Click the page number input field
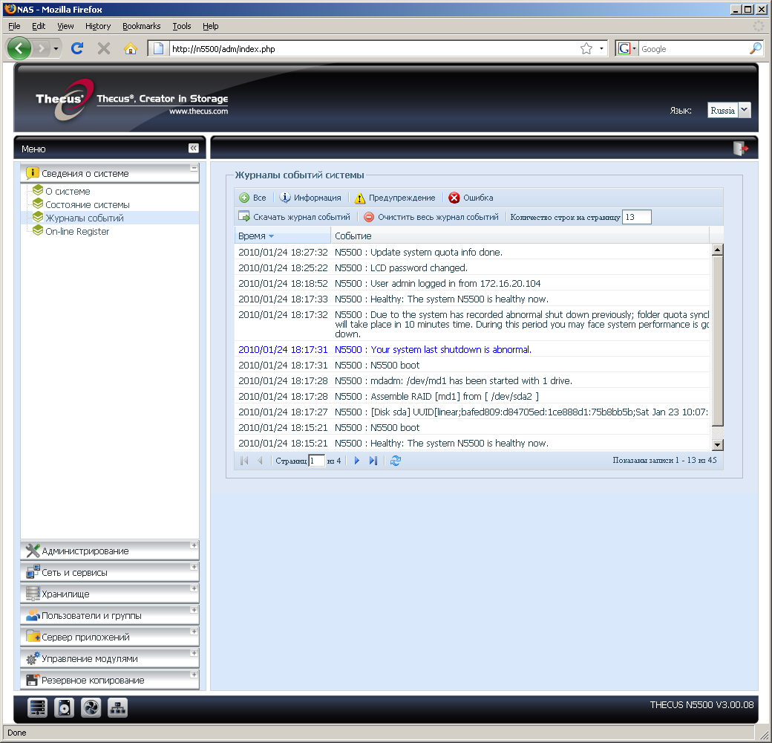 [316, 461]
